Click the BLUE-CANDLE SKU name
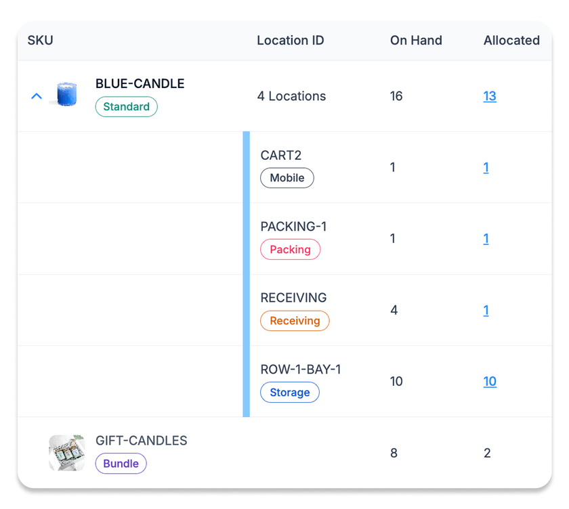The width and height of the screenshot is (569, 509). point(140,84)
